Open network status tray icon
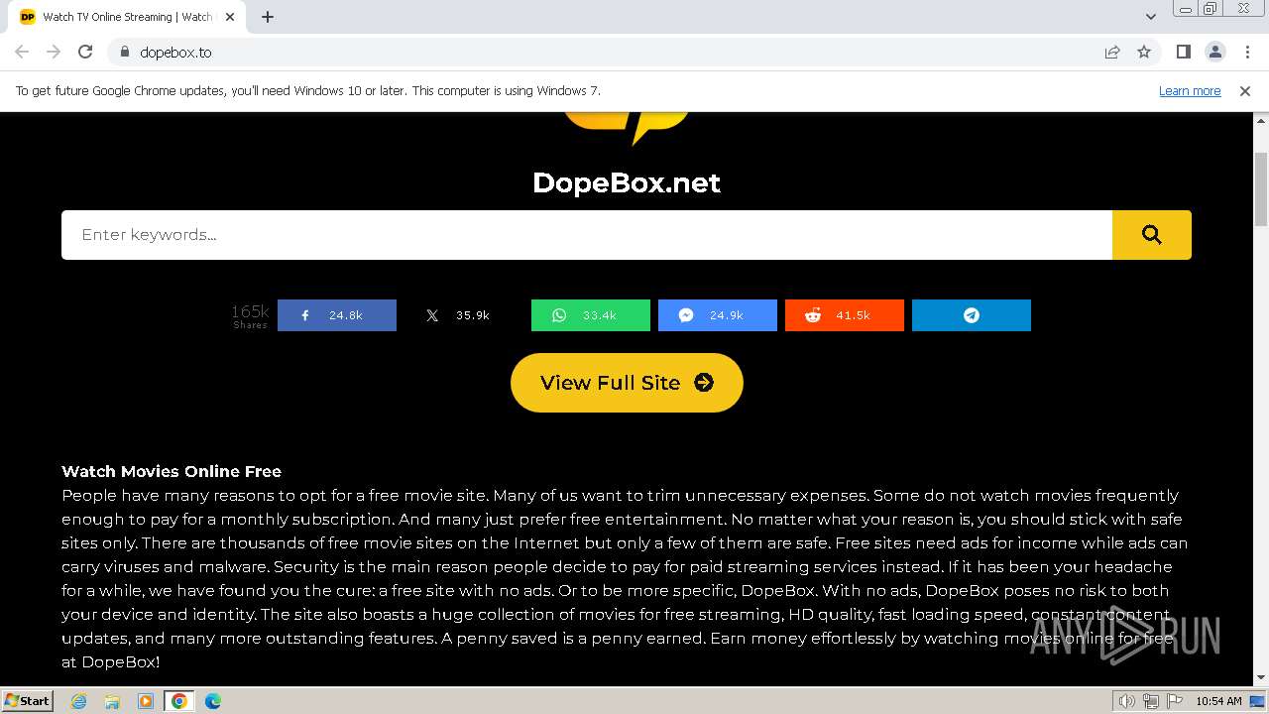The image size is (1269, 714). pos(1151,701)
